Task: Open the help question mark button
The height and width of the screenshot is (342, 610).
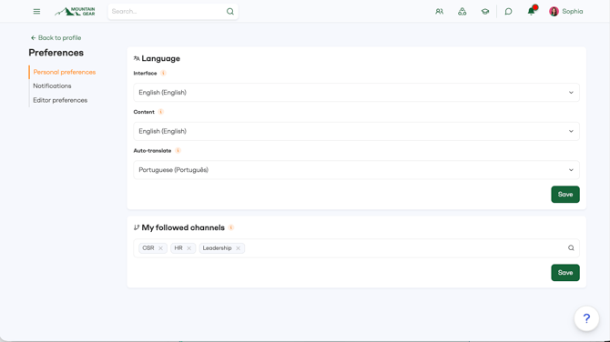Action: click(x=586, y=318)
